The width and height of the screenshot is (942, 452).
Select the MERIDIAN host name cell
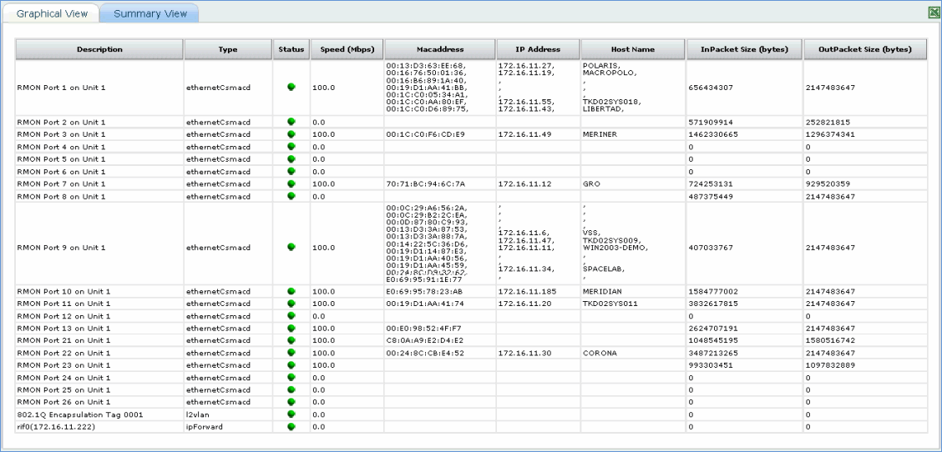(602, 292)
